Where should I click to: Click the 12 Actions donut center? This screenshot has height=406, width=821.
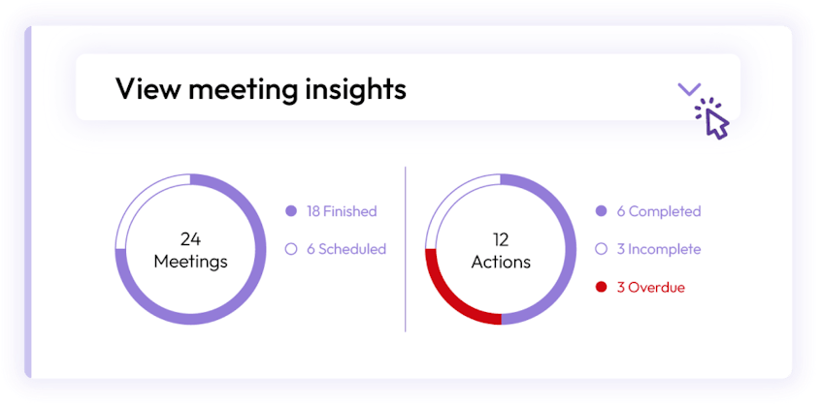pyautogui.click(x=501, y=250)
